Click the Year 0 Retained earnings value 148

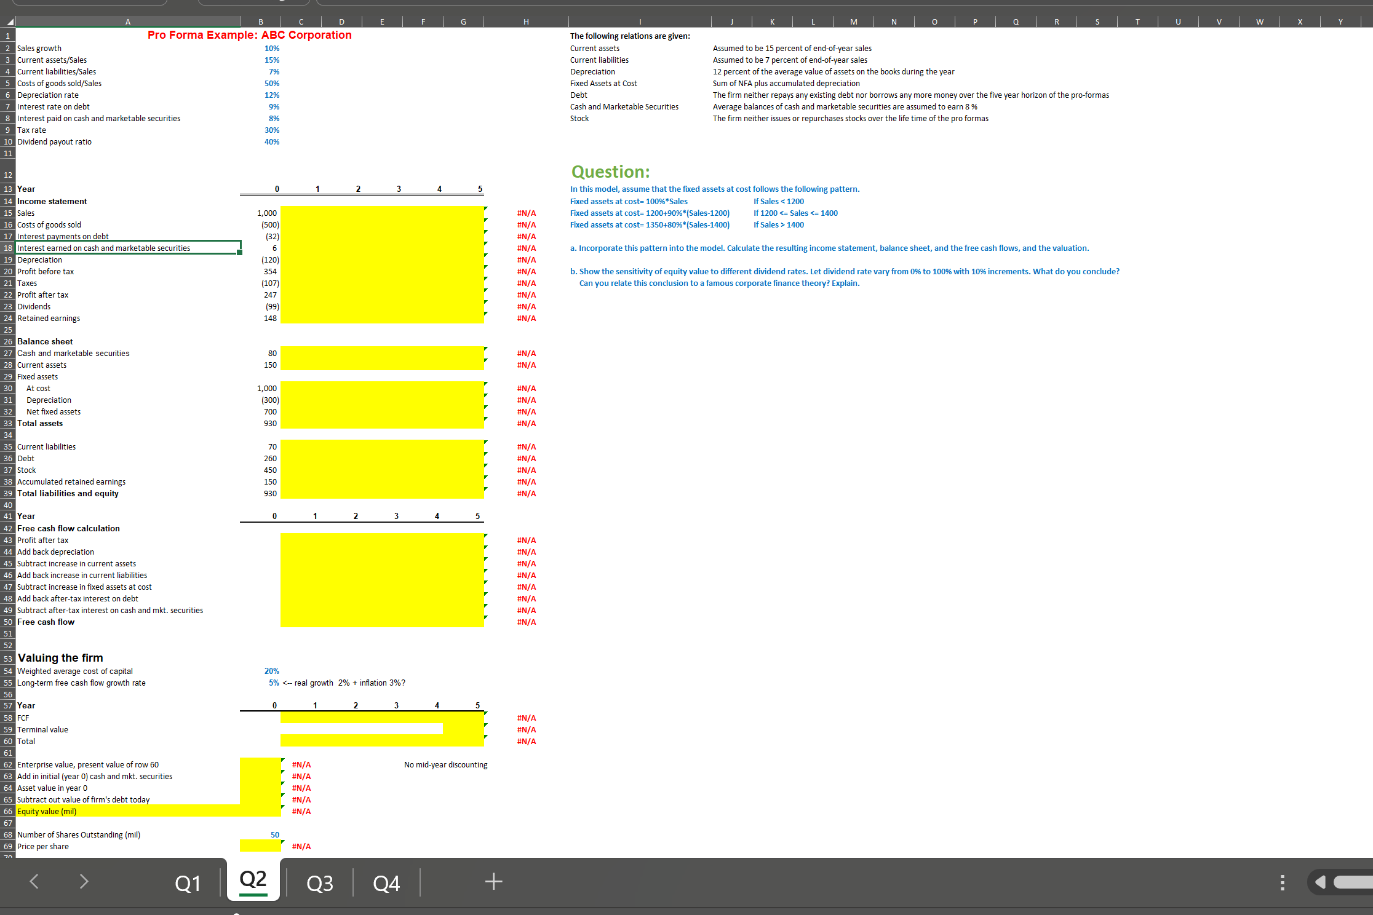271,318
